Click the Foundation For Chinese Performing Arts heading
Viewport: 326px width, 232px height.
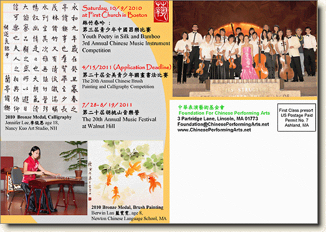[x=224, y=113]
